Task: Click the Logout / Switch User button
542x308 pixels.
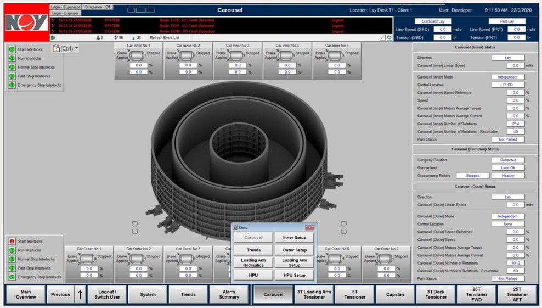Action: (106, 295)
